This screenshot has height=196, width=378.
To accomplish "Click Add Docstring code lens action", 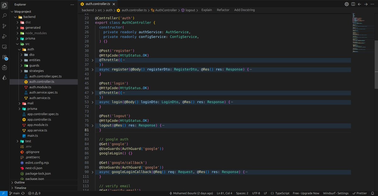I will 244,10.
